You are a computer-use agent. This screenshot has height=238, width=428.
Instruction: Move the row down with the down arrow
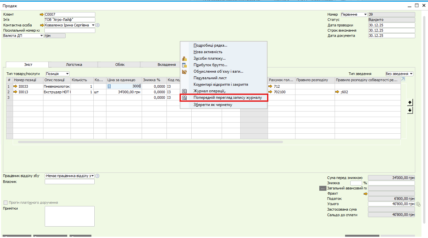[410, 111]
